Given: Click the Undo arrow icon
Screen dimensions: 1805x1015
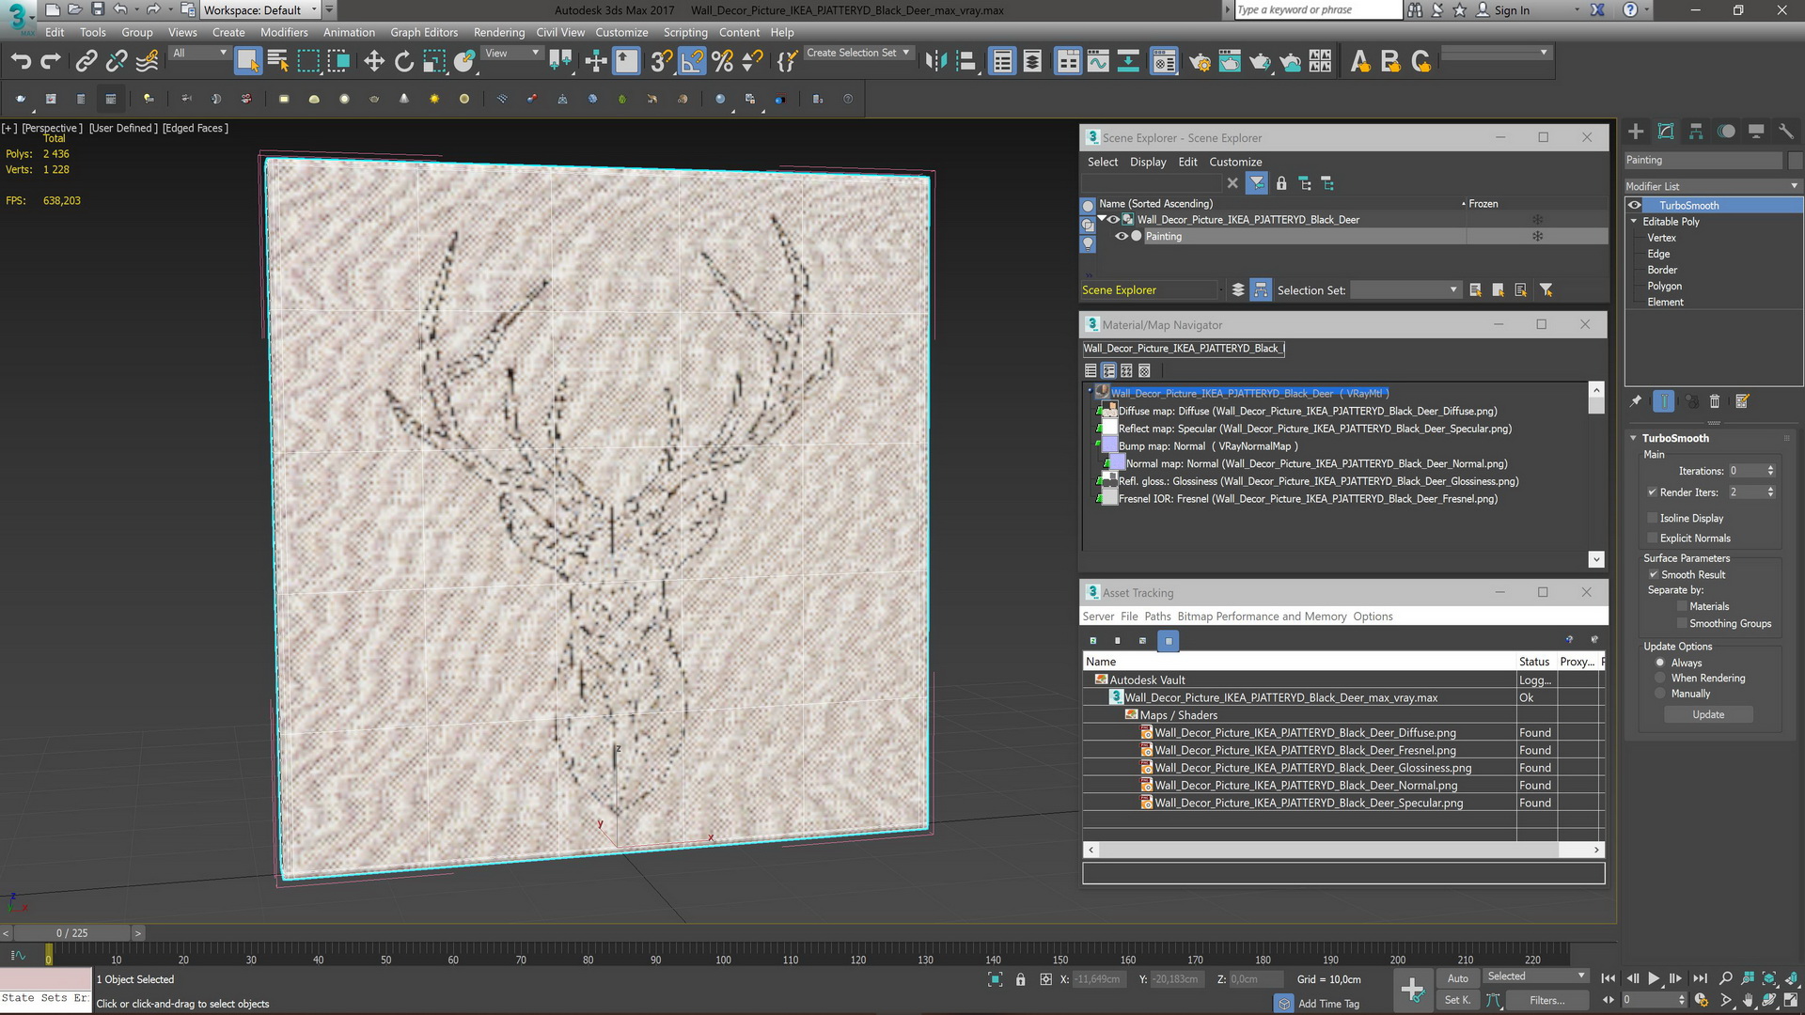Looking at the screenshot, I should tap(21, 62).
